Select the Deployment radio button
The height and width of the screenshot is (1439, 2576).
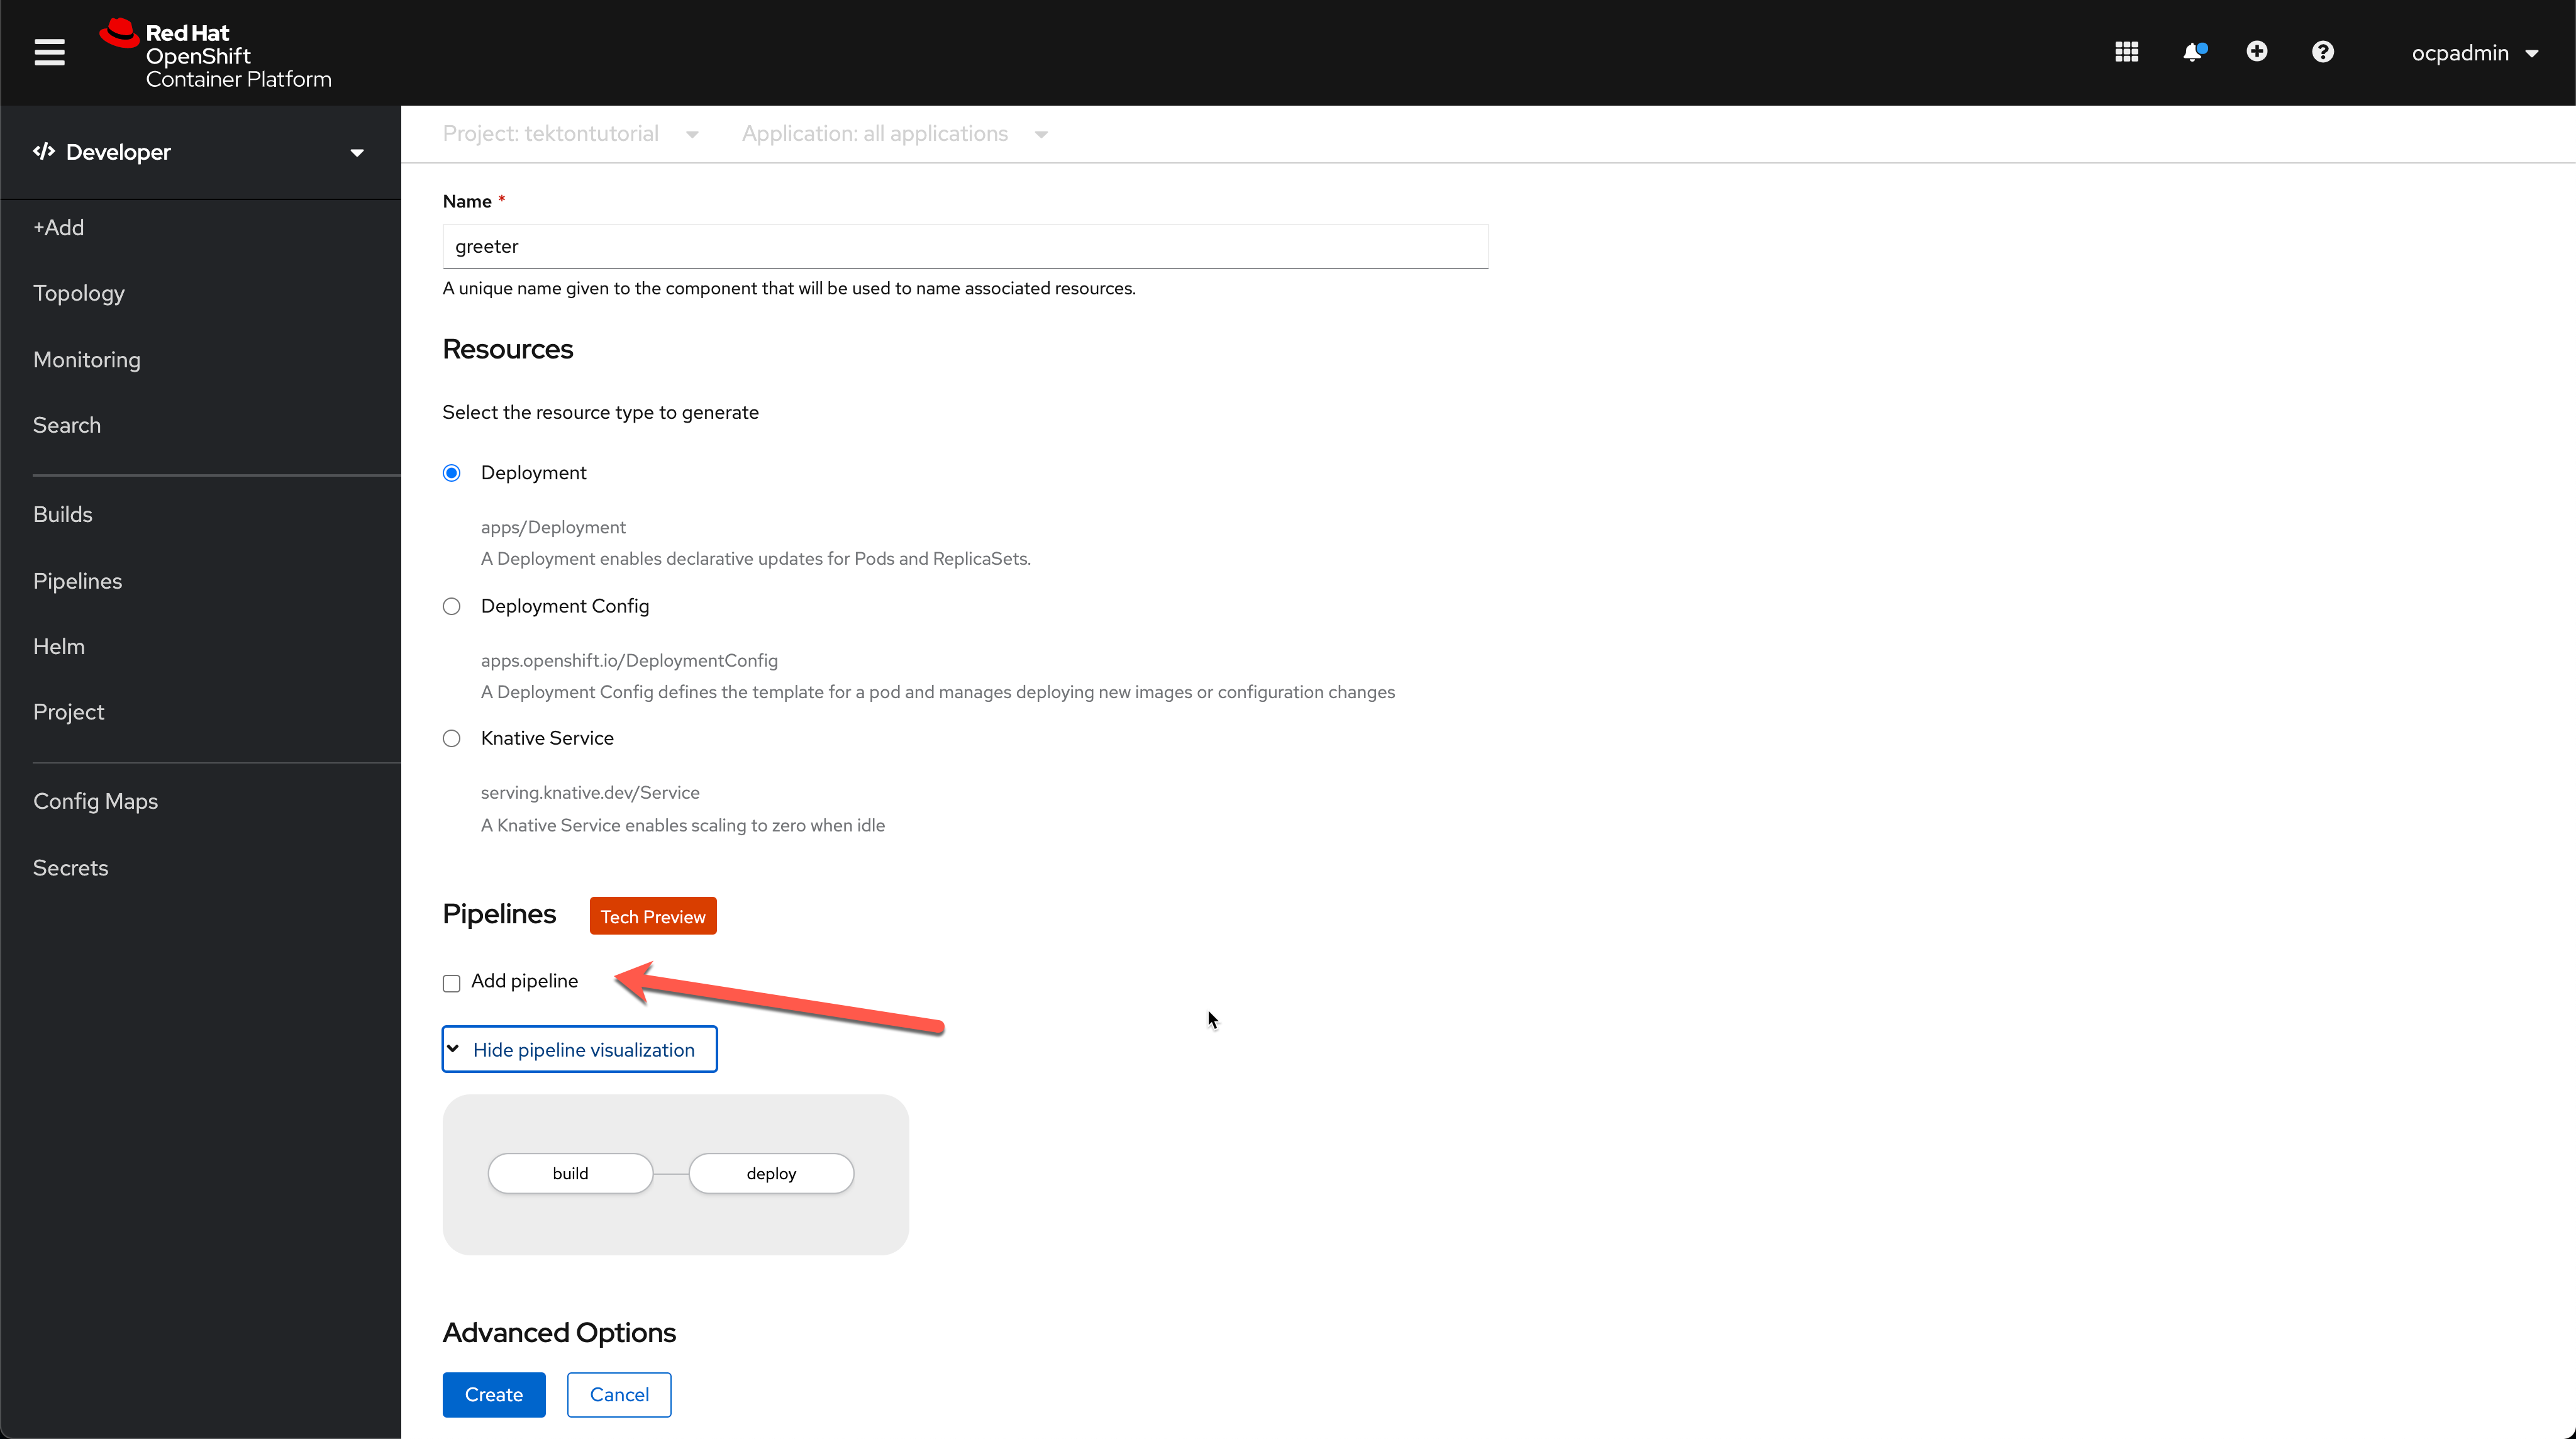coord(451,472)
